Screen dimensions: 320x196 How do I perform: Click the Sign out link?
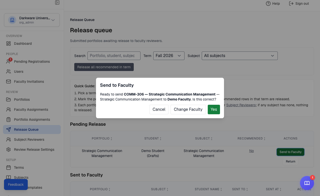point(299,3)
